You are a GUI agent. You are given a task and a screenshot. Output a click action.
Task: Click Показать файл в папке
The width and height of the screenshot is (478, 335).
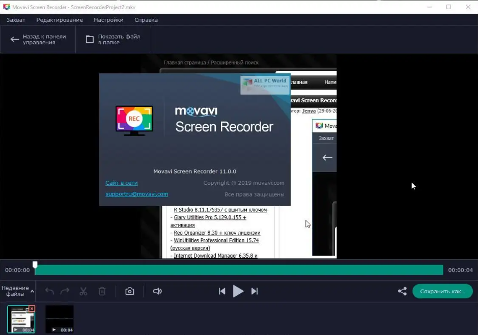point(113,39)
